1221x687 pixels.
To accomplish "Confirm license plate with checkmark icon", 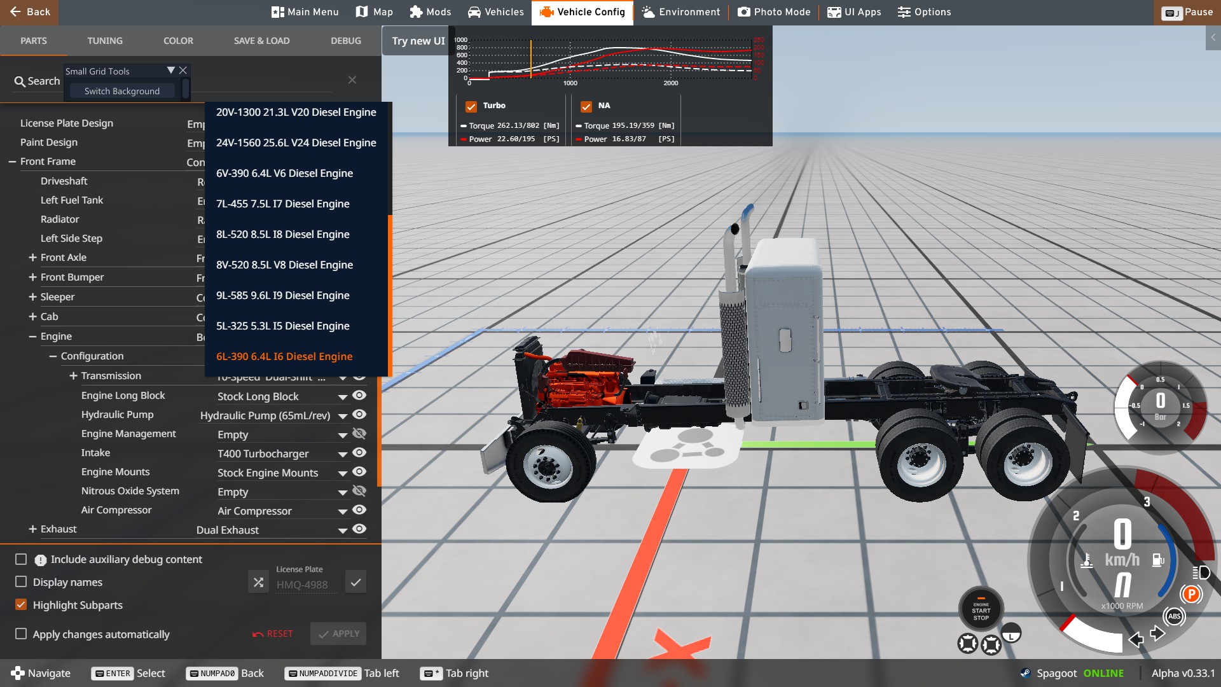I will 355,582.
